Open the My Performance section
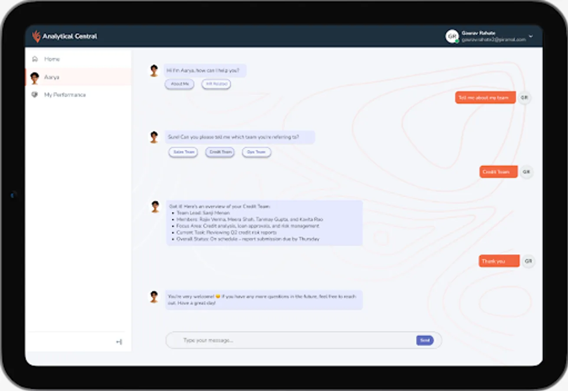Image resolution: width=568 pixels, height=391 pixels. pyautogui.click(x=65, y=95)
